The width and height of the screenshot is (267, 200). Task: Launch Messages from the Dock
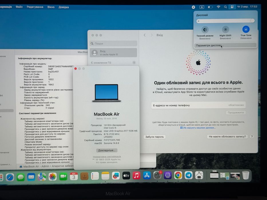(x=21, y=177)
